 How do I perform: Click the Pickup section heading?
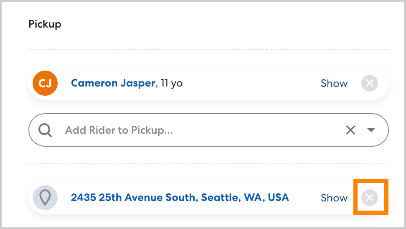point(45,24)
